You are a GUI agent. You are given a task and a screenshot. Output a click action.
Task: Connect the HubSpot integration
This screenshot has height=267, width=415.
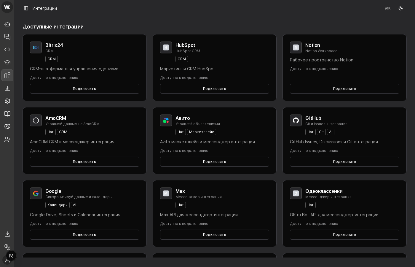coord(215,89)
